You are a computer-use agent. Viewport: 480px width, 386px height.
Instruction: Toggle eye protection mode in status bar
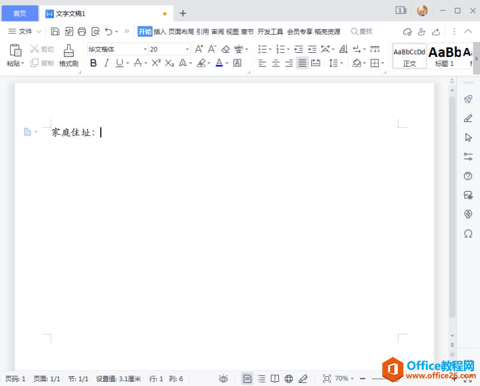click(x=223, y=379)
